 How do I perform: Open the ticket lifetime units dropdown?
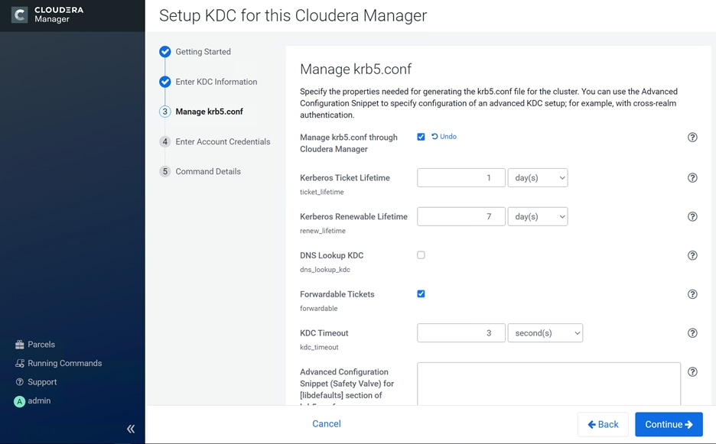(x=538, y=177)
